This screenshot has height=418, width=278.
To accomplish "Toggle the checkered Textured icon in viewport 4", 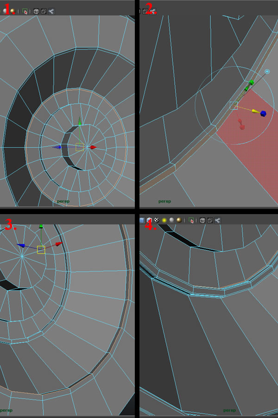I will 157,220.
